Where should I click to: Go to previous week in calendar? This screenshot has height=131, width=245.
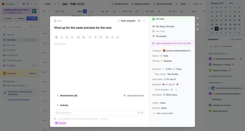[x=55, y=4]
